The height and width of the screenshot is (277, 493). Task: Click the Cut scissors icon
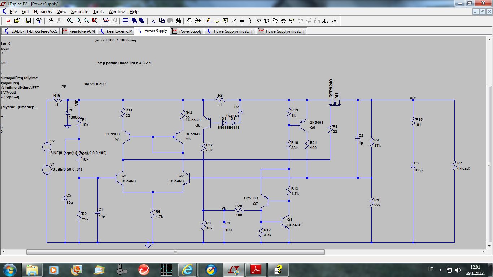coord(153,21)
